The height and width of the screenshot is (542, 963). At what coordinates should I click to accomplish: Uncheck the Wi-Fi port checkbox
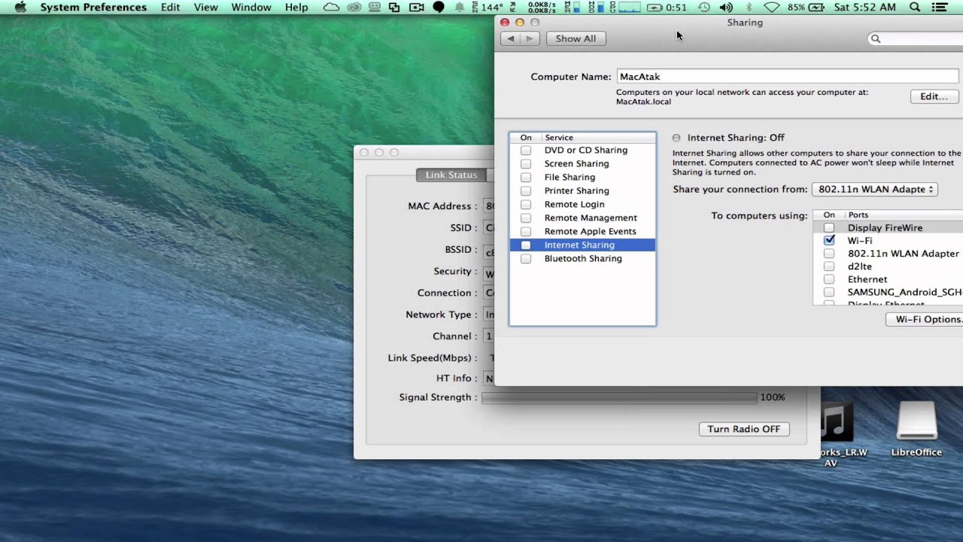pos(829,240)
